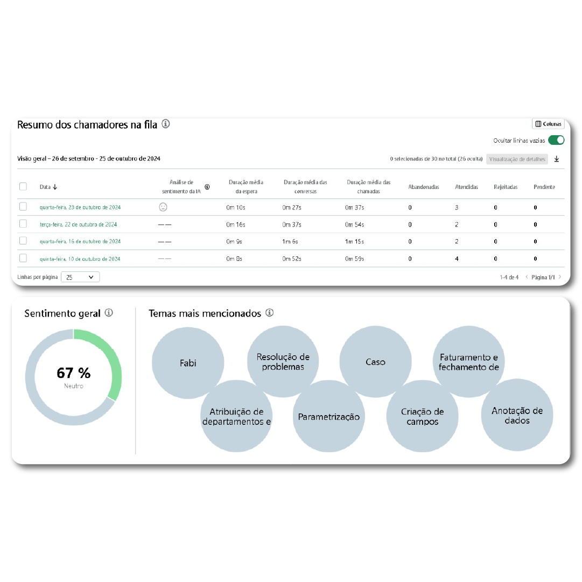The height and width of the screenshot is (582, 582).
Task: Click info icon beside Sentimento geral
Action: 109,313
